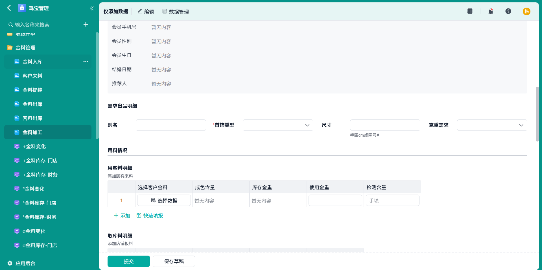
Task: Collapse the sidebar with double-chevron icon
Action: click(91, 8)
